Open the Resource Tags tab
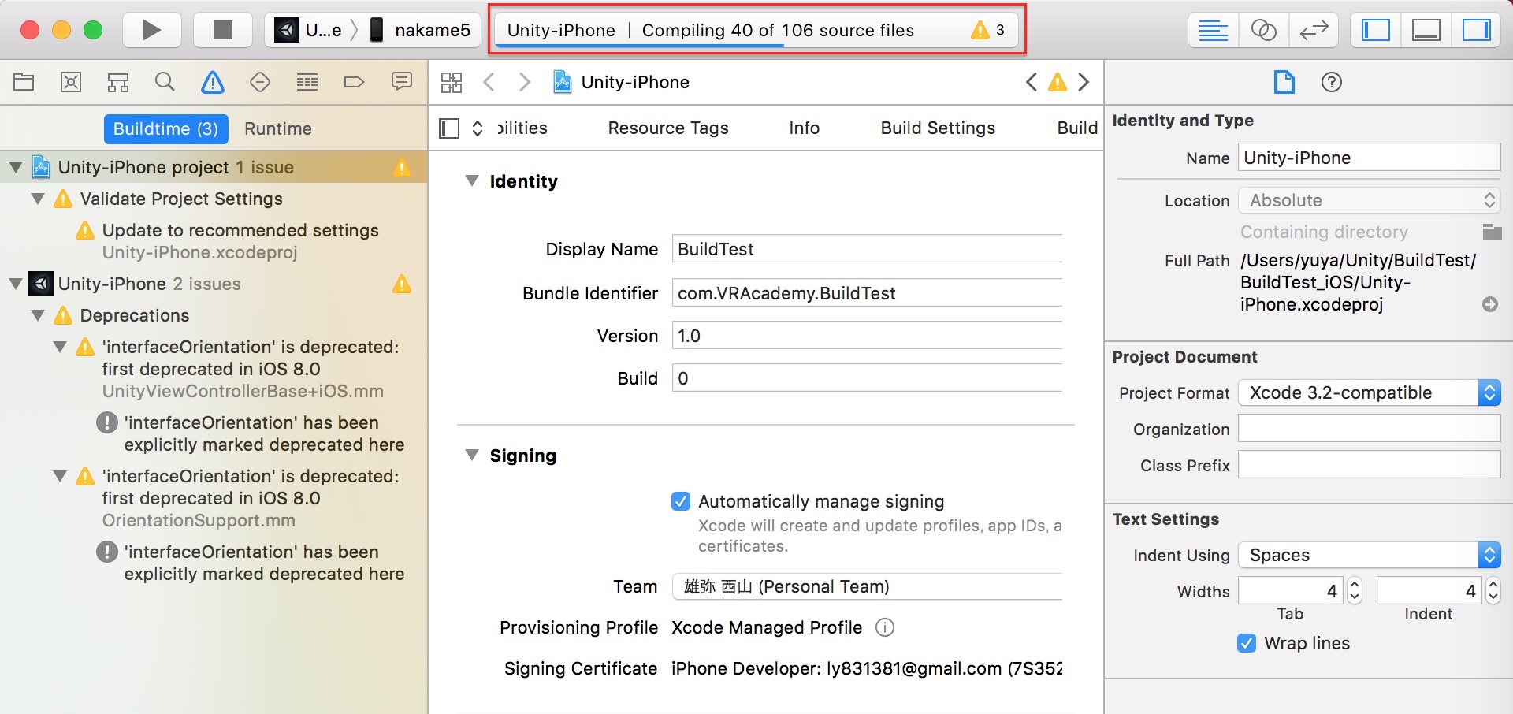 [x=667, y=128]
